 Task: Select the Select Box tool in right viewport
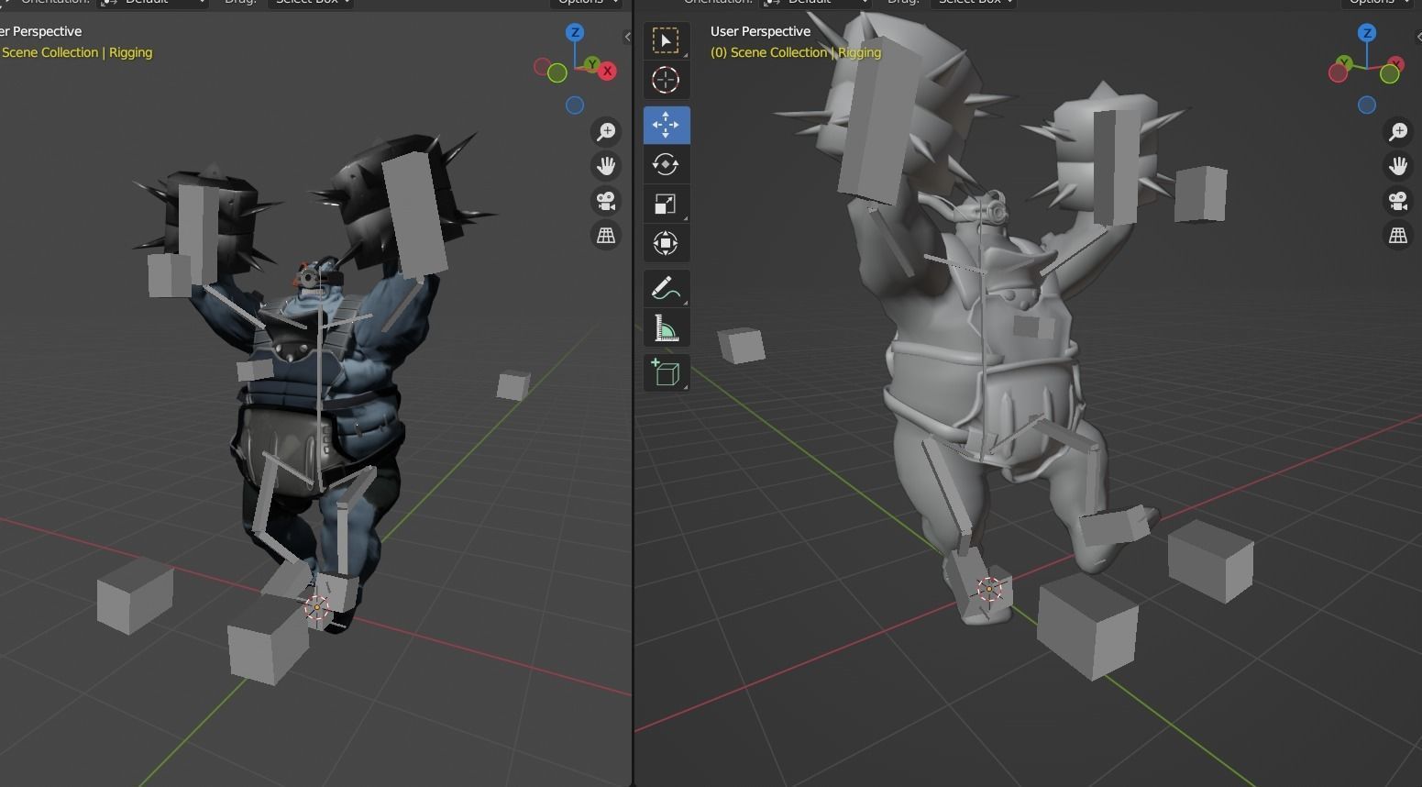pyautogui.click(x=666, y=40)
